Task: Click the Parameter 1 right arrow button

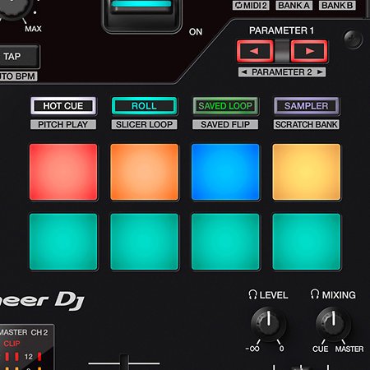Action: tap(309, 51)
